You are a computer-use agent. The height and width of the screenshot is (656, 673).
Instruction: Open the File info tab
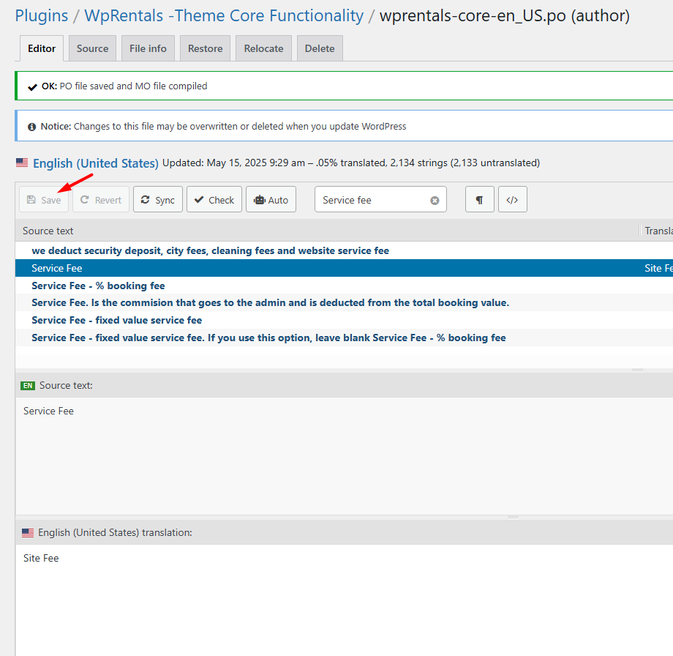[148, 48]
